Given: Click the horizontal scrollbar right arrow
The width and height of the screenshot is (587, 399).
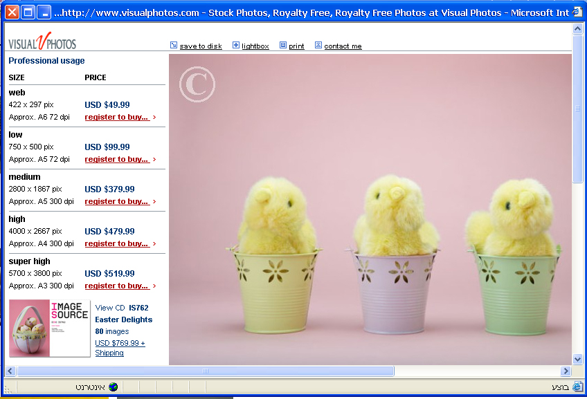Looking at the screenshot, I should coord(566,371).
